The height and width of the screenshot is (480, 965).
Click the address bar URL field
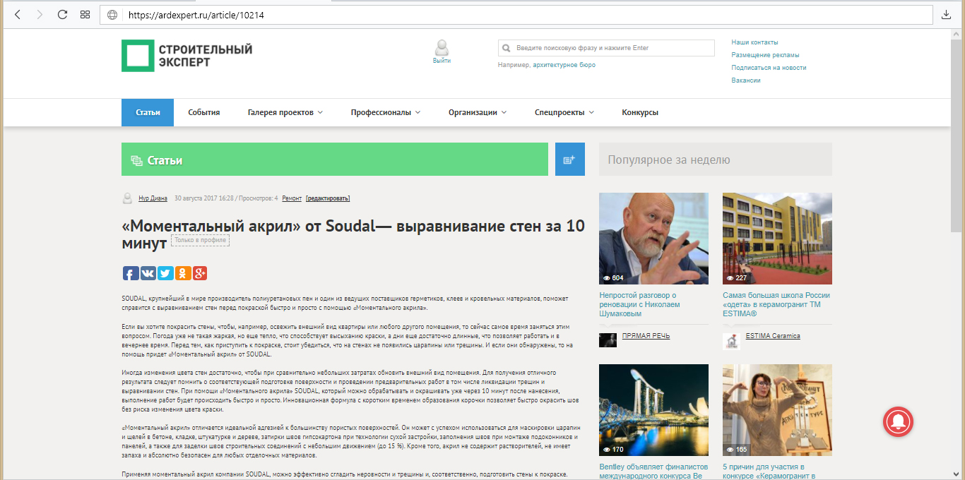tap(517, 14)
